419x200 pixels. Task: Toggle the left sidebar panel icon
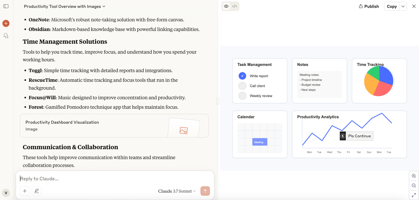6,6
